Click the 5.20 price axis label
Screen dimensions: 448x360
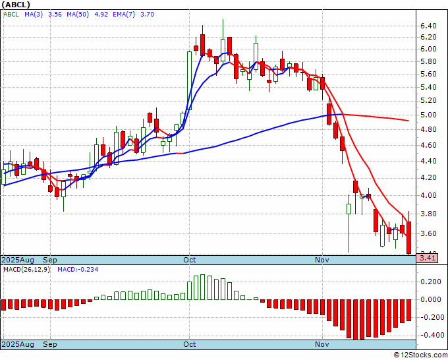click(428, 101)
